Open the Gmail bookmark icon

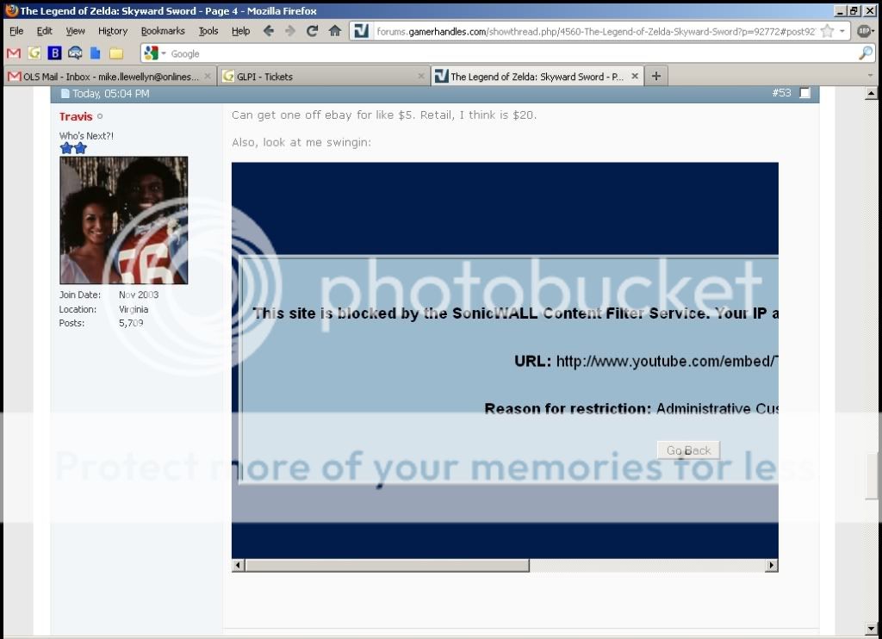(x=14, y=53)
